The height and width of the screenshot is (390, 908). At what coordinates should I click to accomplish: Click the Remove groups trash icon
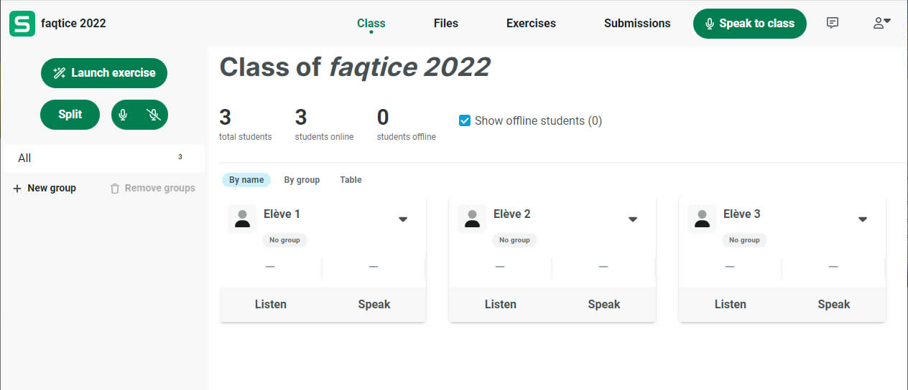115,189
